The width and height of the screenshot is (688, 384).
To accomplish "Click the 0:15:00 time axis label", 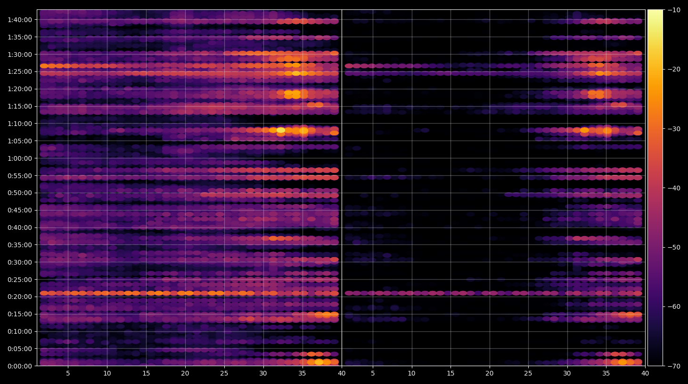I will tap(20, 314).
